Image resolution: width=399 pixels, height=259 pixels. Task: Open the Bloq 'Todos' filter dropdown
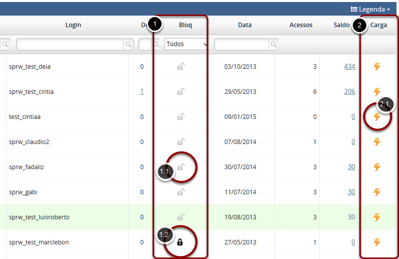(x=186, y=44)
